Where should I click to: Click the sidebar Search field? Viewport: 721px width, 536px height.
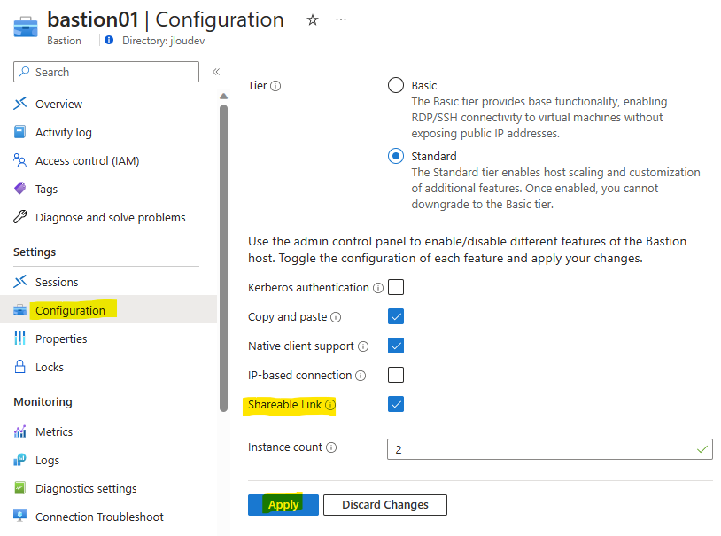click(106, 72)
